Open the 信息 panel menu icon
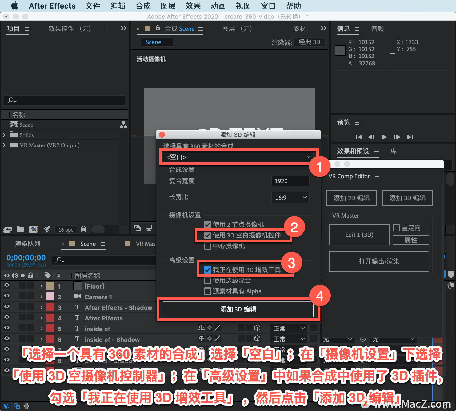This screenshot has width=456, height=411. tap(357, 29)
